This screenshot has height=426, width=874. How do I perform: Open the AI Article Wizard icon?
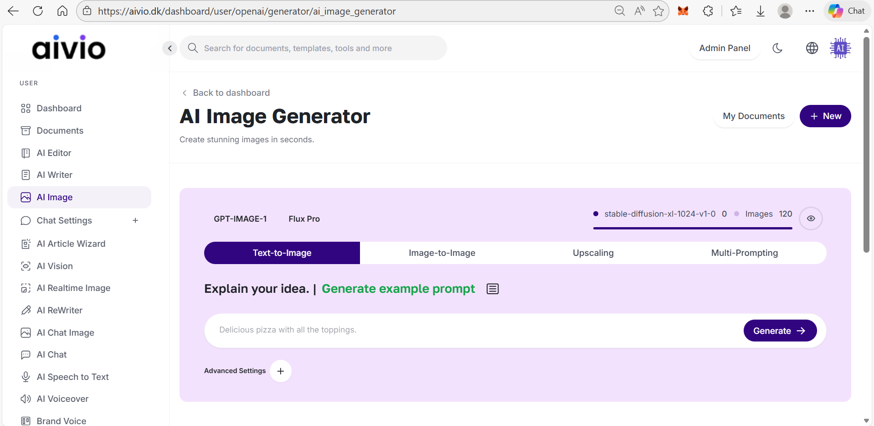point(26,244)
